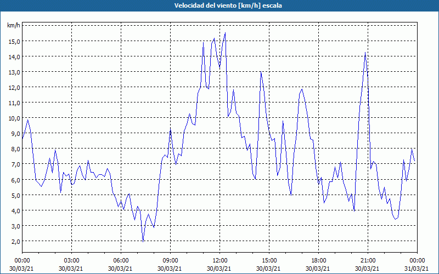This screenshot has width=439, height=274.
Task: Click the 03:00 time axis label
Action: click(x=72, y=261)
